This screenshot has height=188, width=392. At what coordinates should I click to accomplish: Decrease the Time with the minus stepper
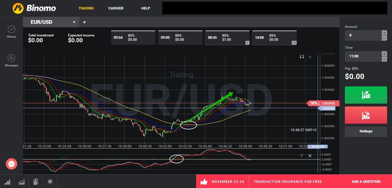pyautogui.click(x=384, y=59)
